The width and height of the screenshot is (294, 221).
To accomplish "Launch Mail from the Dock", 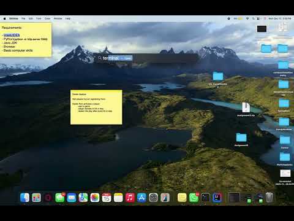I will coord(72,198).
